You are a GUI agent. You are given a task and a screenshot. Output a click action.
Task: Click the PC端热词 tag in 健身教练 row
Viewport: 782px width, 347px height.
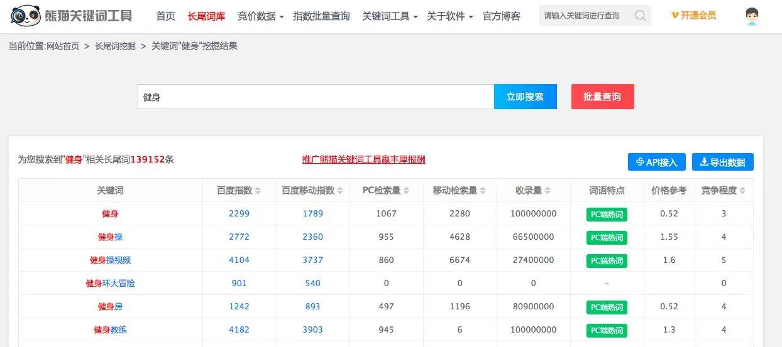pyautogui.click(x=607, y=330)
